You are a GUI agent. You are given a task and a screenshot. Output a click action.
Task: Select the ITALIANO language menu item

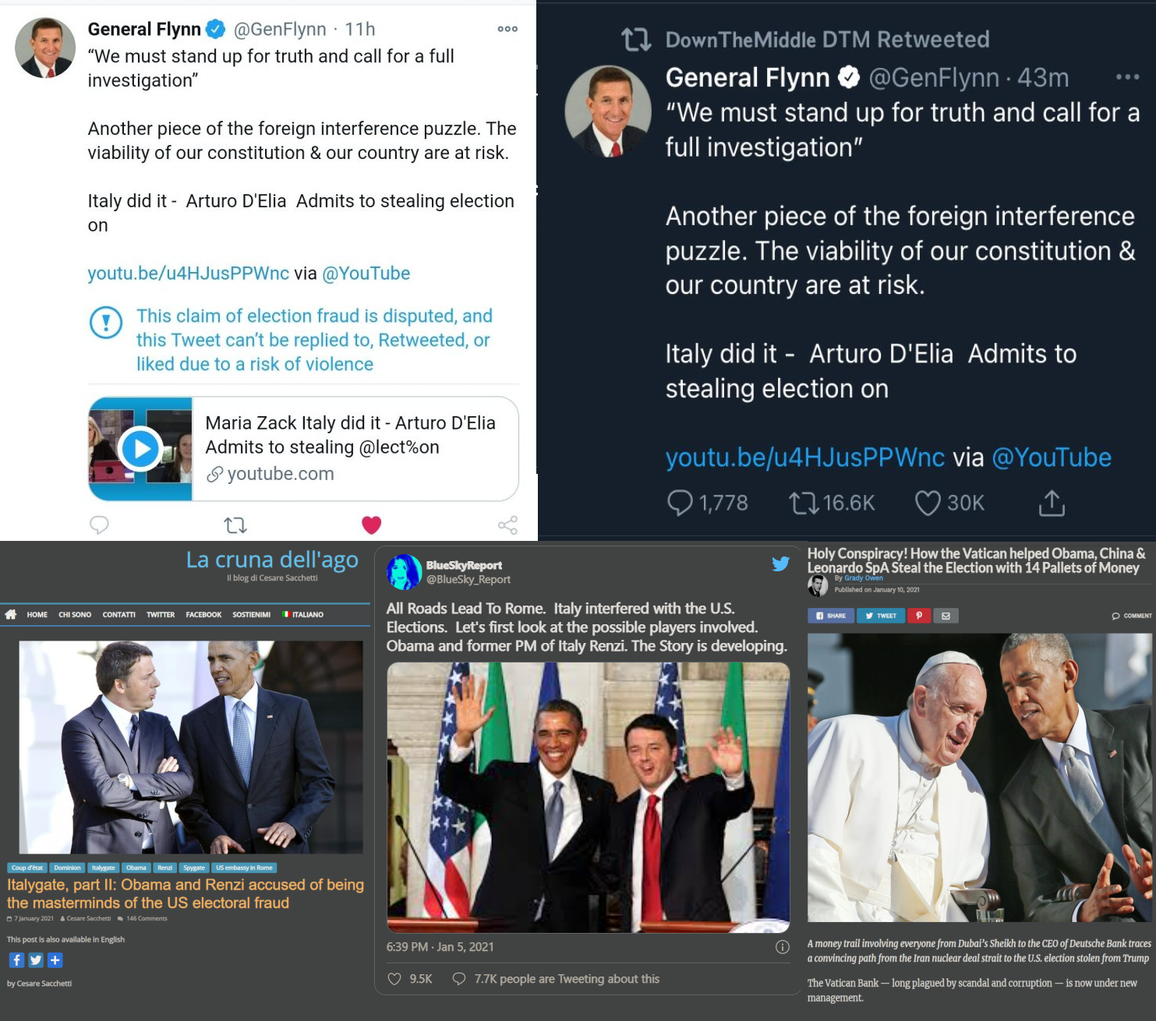coord(302,615)
